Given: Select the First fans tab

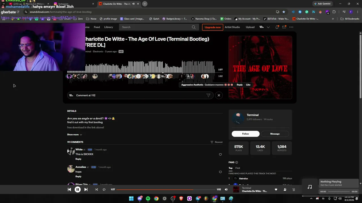Looking at the screenshot, I should [x=238, y=168].
